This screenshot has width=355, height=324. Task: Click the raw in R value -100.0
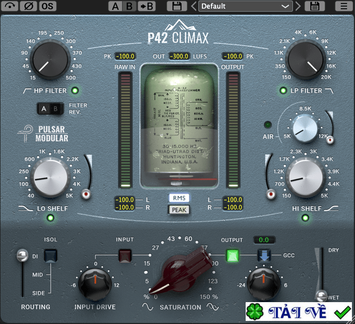pyautogui.click(x=125, y=207)
